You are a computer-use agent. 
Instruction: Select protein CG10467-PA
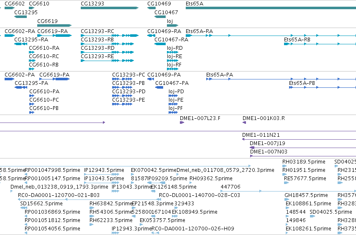159,87
